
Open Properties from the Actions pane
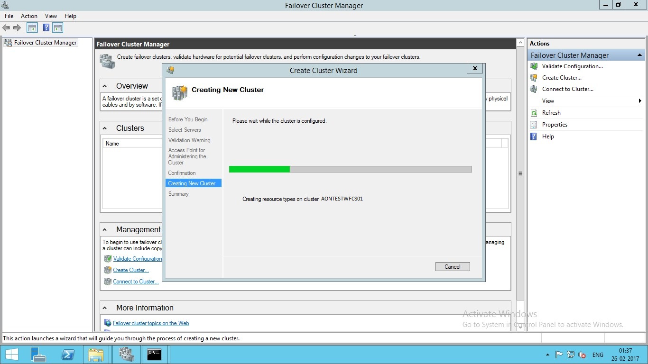point(555,125)
